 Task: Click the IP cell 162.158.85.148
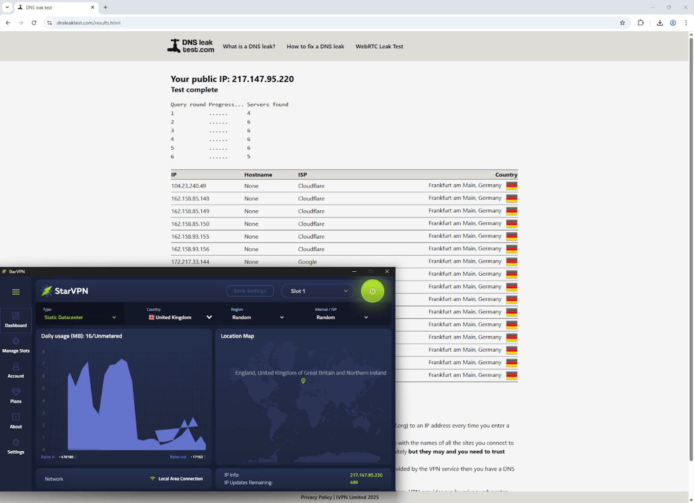pos(190,199)
